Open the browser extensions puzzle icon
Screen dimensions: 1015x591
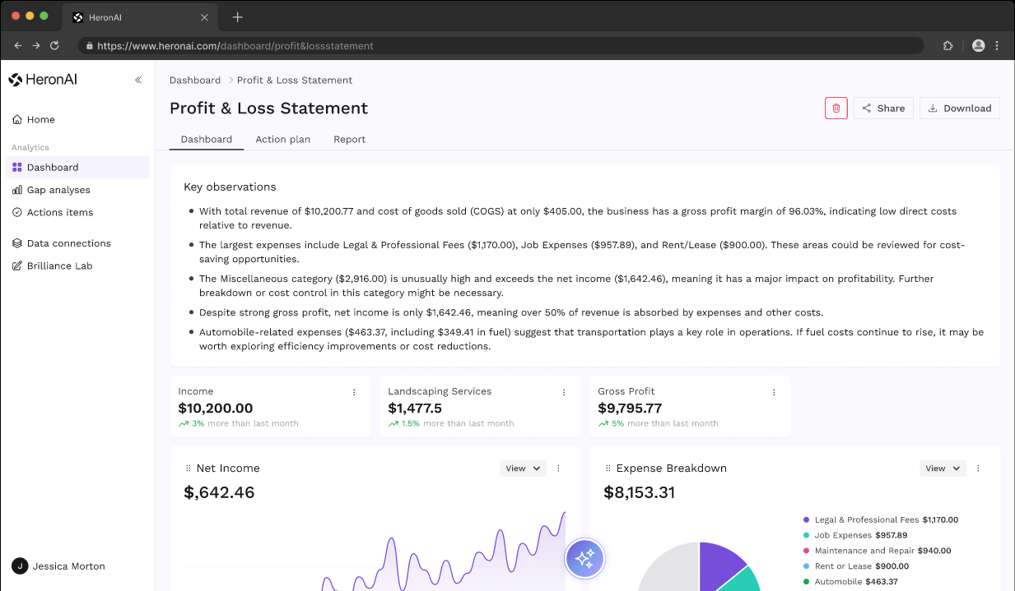coord(947,46)
